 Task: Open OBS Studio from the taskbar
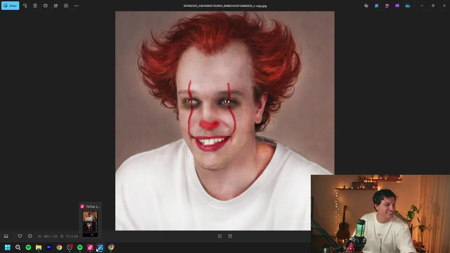click(70, 247)
